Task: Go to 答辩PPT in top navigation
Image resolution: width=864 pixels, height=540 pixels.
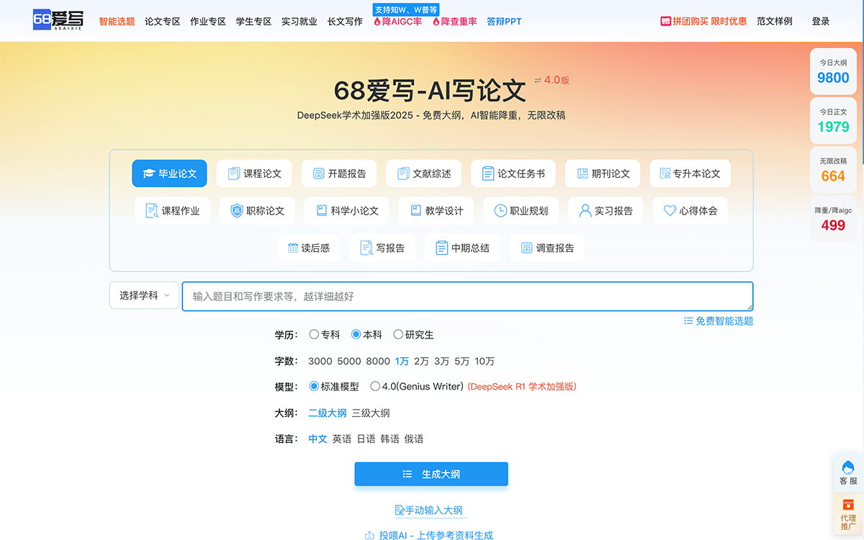Action: 504,22
